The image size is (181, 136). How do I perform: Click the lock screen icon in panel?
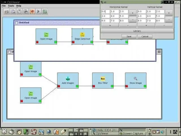click(x=150, y=130)
